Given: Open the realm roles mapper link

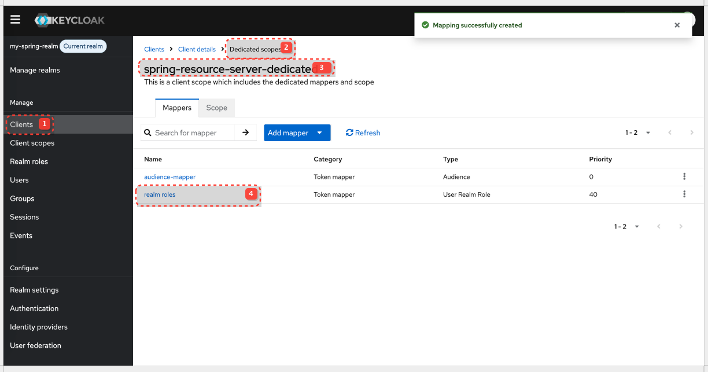Looking at the screenshot, I should tap(160, 194).
